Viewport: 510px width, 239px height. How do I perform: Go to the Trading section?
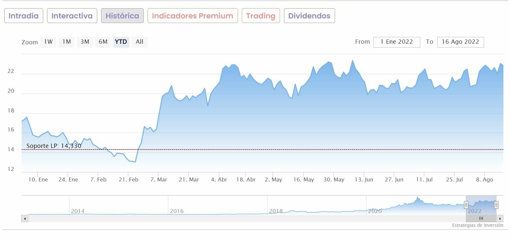[261, 16]
